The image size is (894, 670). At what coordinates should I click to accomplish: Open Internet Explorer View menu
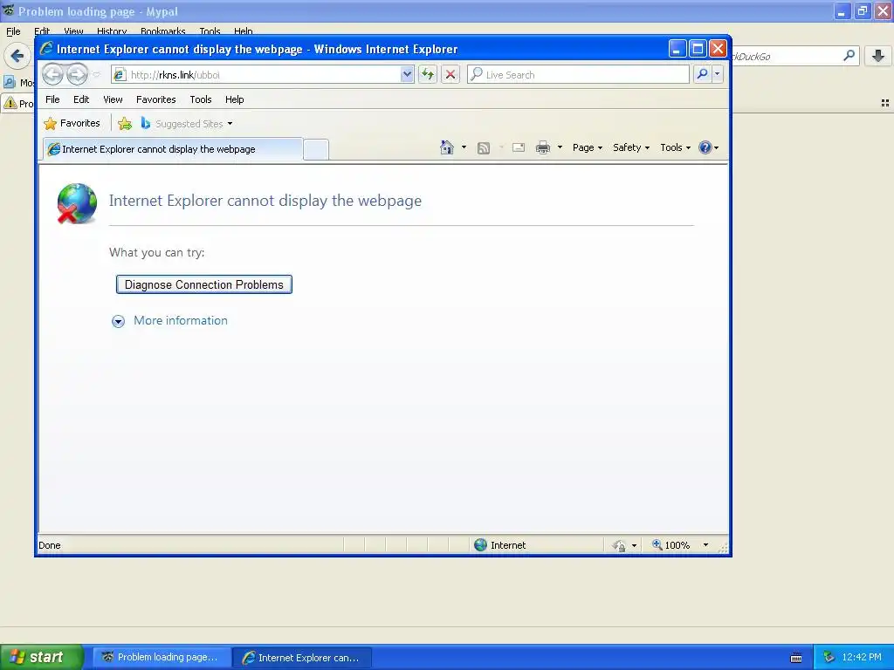[x=113, y=99]
